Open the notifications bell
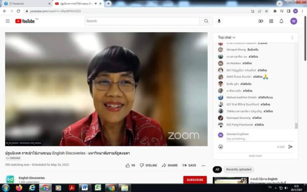This screenshot has height=192, width=307. tap(281, 21)
